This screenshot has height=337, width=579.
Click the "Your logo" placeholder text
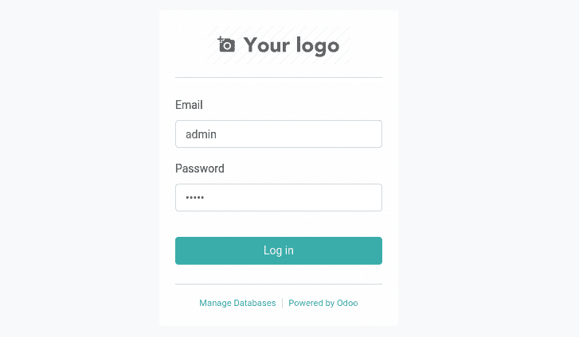pyautogui.click(x=291, y=45)
